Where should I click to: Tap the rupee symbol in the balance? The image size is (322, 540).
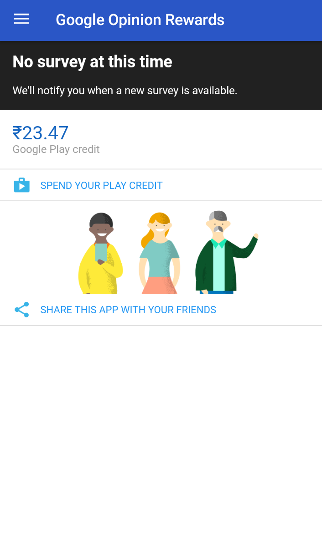17,132
